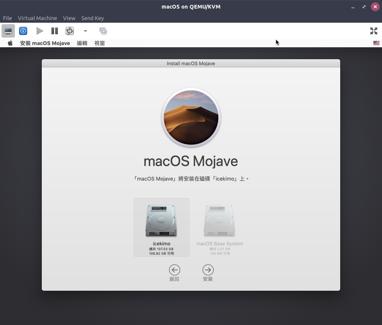The height and width of the screenshot is (325, 382).
Task: Minimize the QEMU/KVM window
Action: coord(353,7)
